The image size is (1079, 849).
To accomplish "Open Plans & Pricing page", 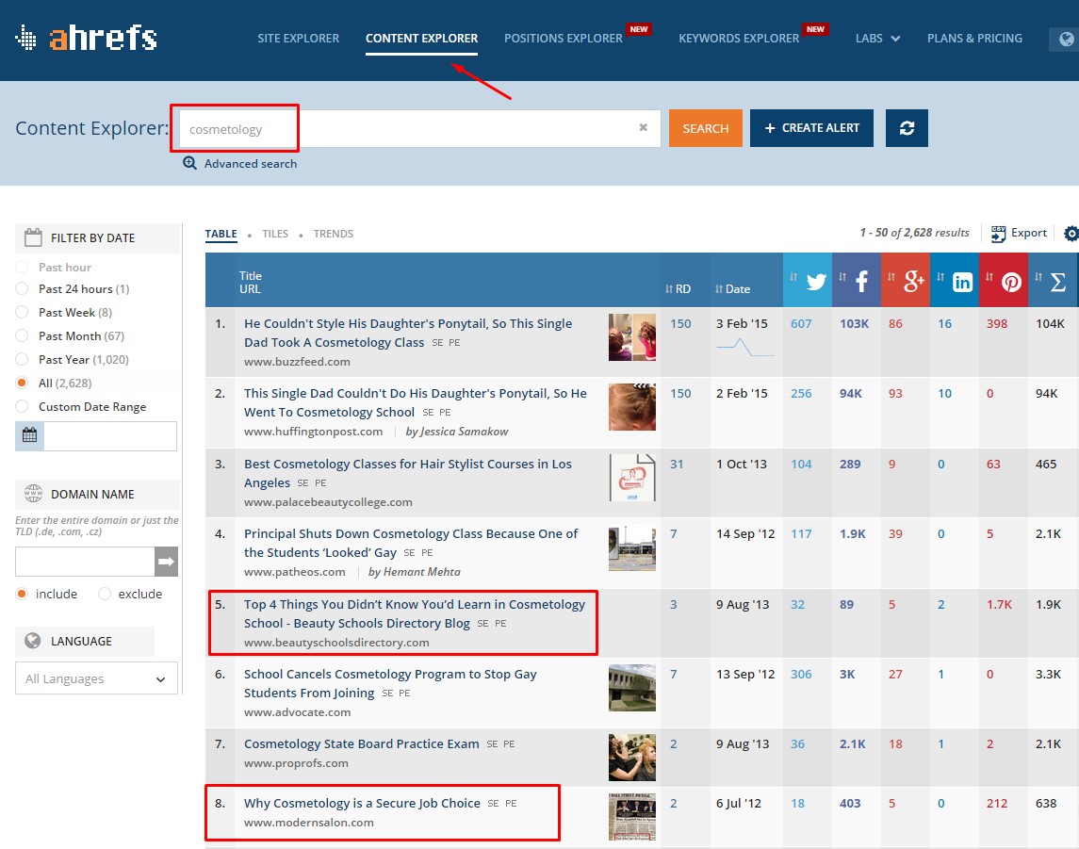I will [974, 39].
